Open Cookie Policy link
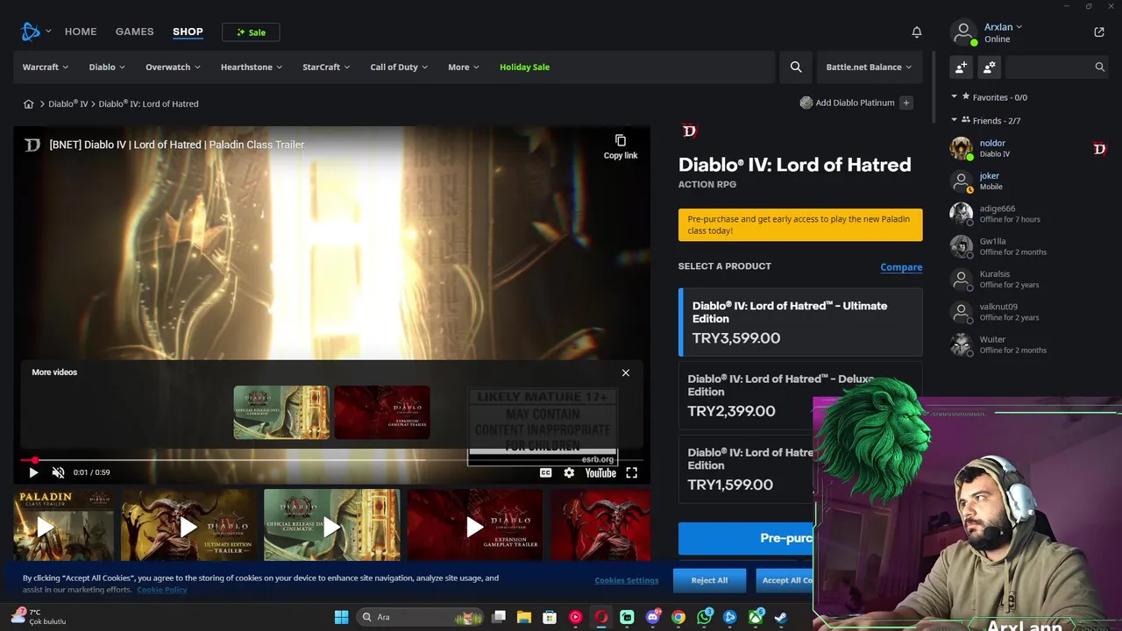Image resolution: width=1122 pixels, height=631 pixels. (162, 590)
